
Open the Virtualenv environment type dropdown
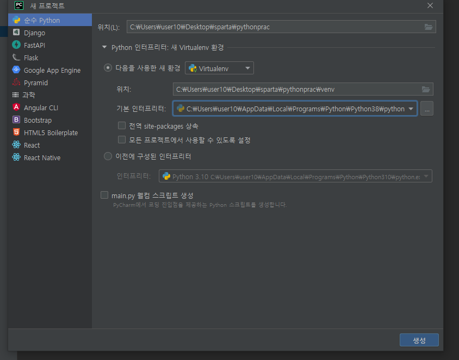[219, 68]
